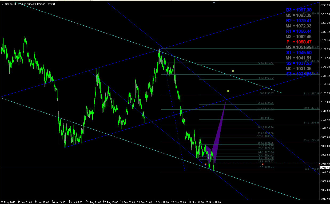Click the Fibonacci label 127.2 1088.82

point(265,136)
